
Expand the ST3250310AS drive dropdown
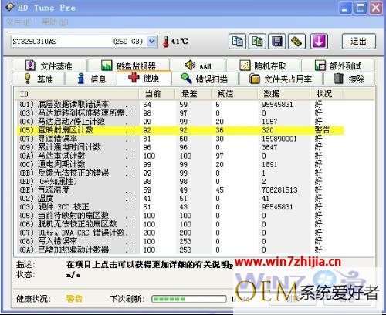point(152,42)
